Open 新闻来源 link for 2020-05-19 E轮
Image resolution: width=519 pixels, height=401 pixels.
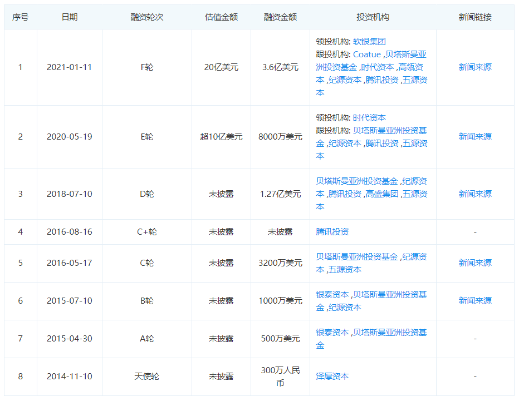pos(475,136)
